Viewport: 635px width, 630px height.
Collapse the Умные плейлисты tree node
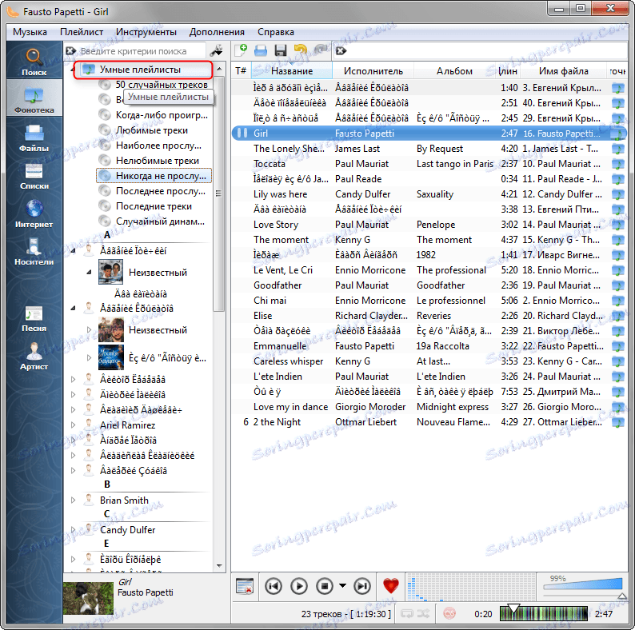click(74, 70)
